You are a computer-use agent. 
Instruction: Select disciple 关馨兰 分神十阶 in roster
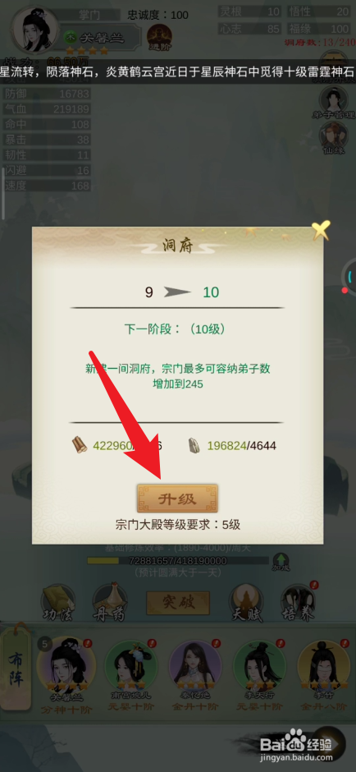[67, 673]
